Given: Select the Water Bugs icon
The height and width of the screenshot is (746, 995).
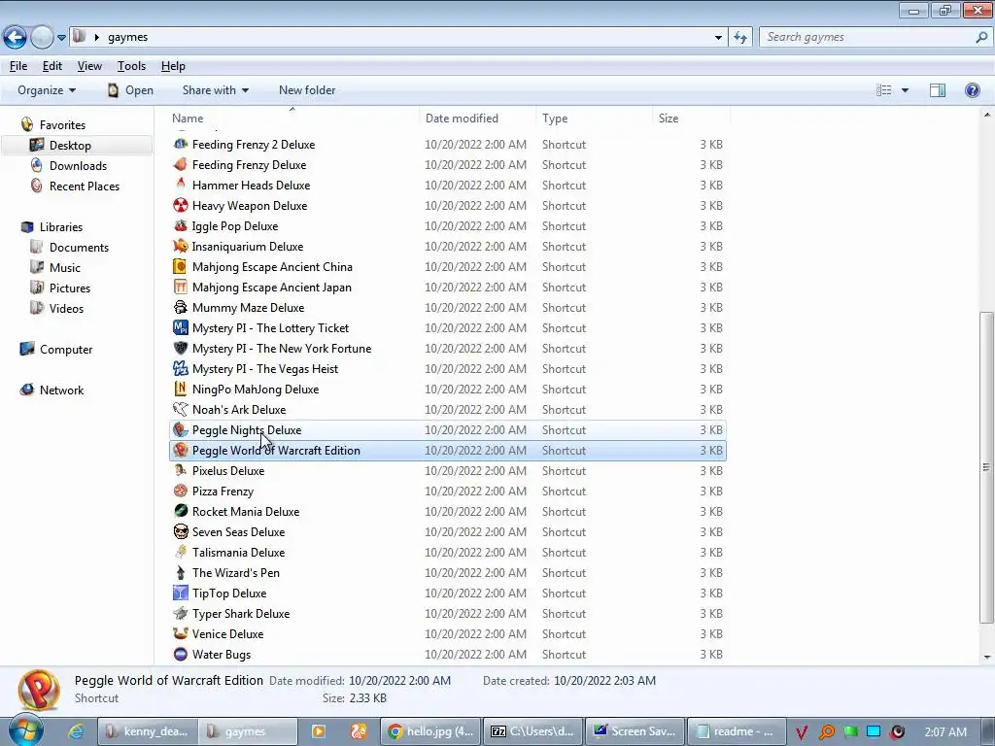Looking at the screenshot, I should 181,654.
